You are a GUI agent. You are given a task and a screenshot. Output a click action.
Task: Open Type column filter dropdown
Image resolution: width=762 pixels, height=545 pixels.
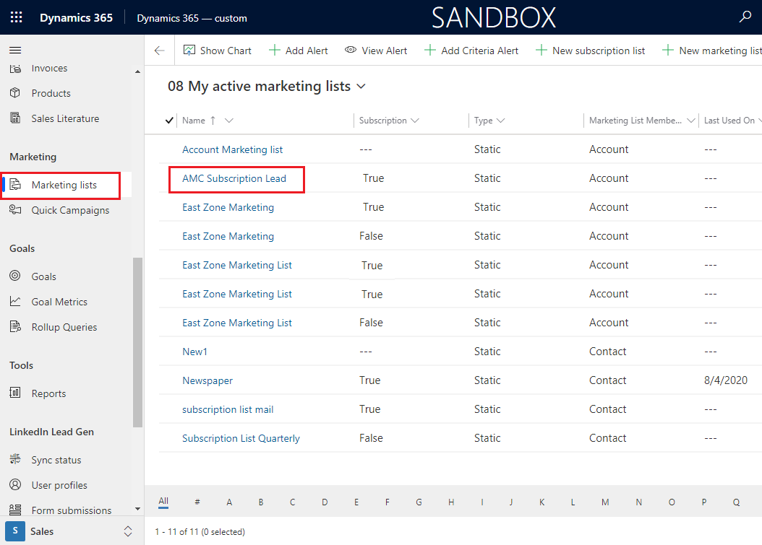[500, 121]
